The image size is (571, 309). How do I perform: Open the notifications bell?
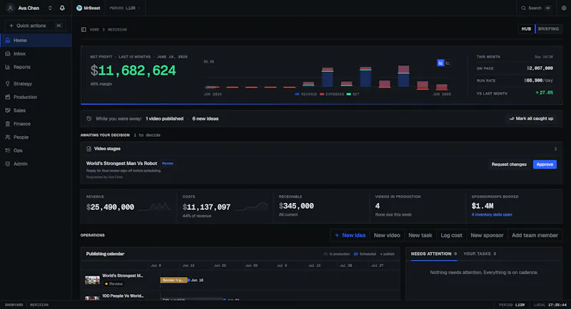coord(62,8)
